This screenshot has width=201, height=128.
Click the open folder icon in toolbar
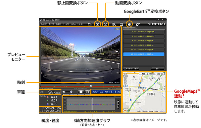click(89, 24)
